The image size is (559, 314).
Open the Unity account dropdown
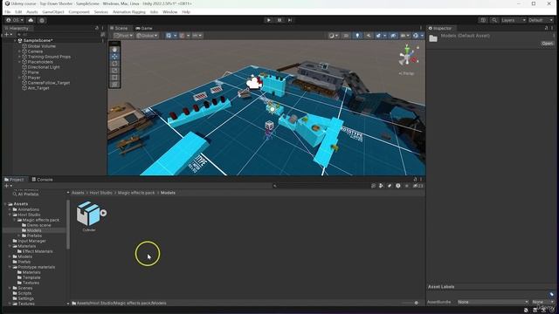tap(15, 20)
